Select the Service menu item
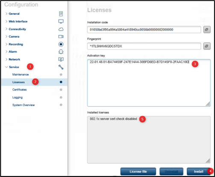215x177 pixels. coord(14,67)
